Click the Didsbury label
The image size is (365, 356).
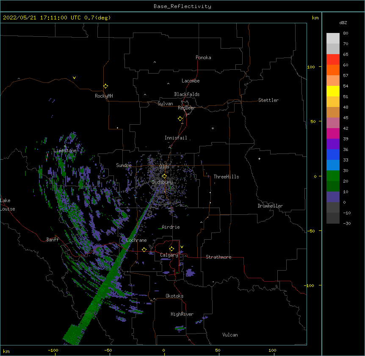(162, 182)
